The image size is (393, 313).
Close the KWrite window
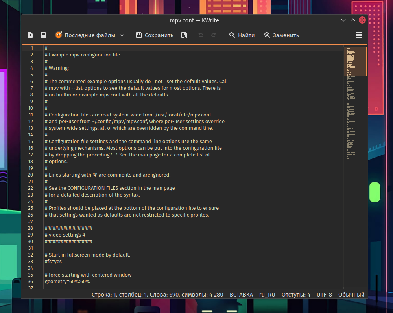362,20
